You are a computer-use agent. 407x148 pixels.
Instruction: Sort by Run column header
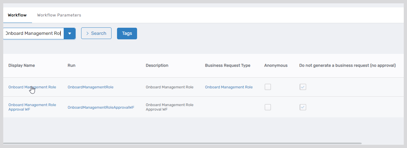point(71,65)
